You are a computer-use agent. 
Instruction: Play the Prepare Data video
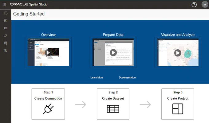pyautogui.click(x=113, y=52)
